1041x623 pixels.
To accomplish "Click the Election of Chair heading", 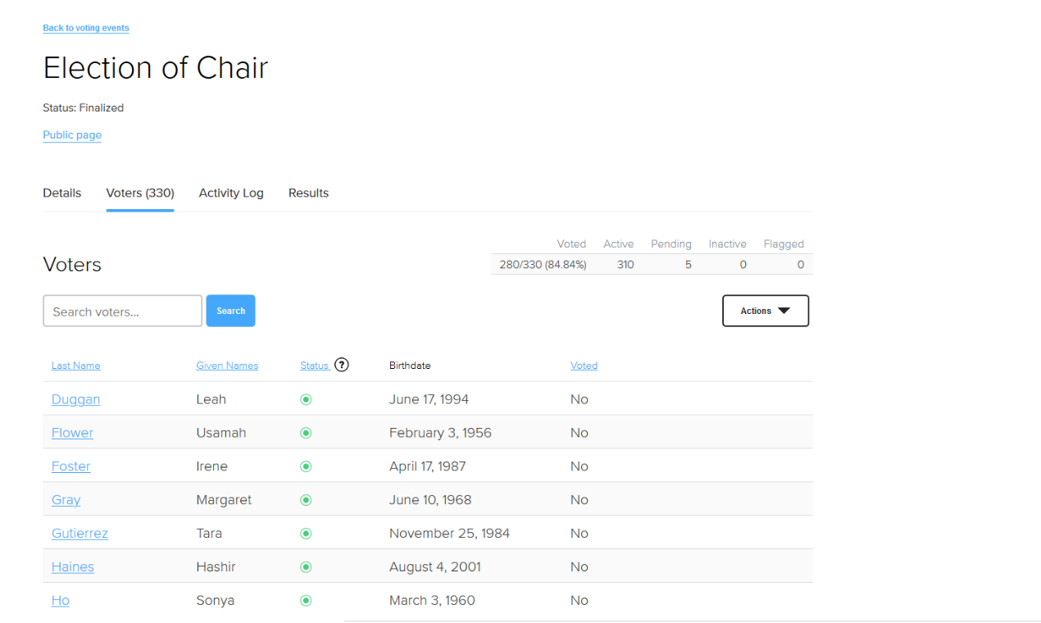I will point(156,67).
